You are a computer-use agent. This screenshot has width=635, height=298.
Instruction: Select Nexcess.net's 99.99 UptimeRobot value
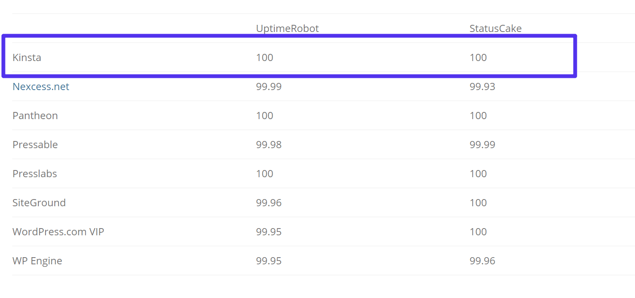(x=269, y=87)
